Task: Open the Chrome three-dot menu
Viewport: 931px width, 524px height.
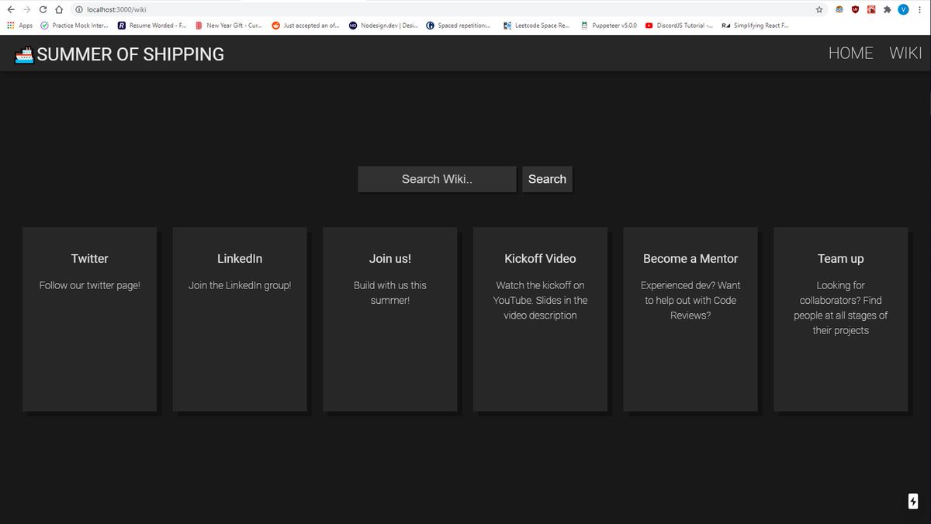Action: [x=920, y=9]
